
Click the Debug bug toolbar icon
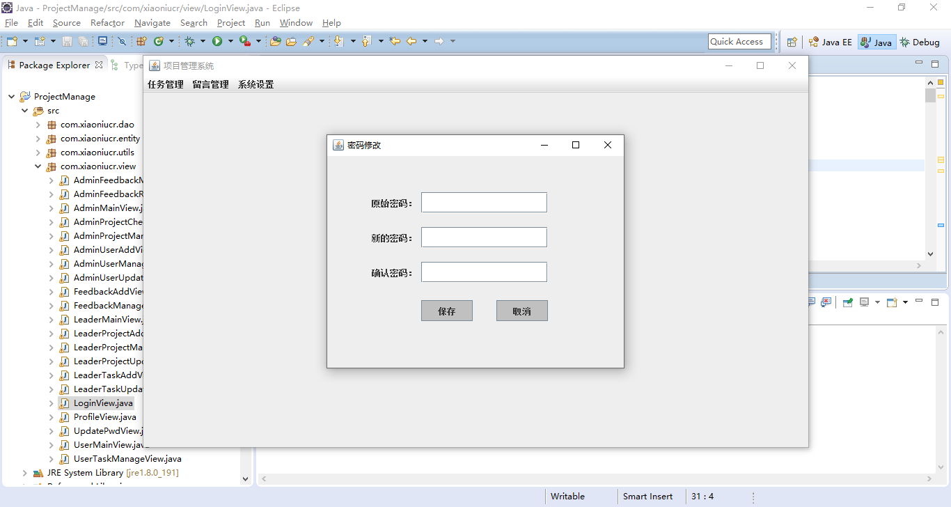point(189,41)
